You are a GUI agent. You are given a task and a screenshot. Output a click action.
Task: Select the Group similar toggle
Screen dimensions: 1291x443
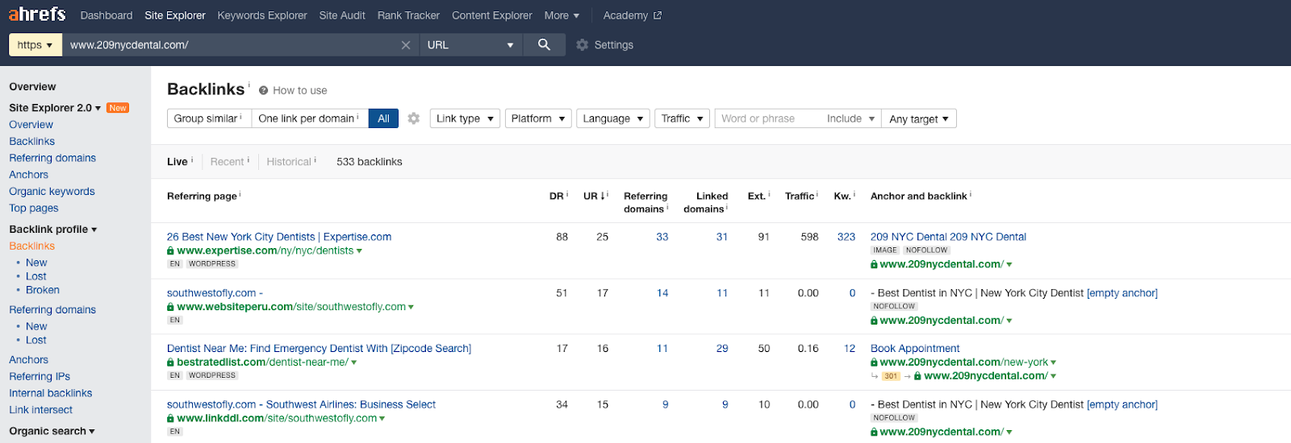point(208,118)
